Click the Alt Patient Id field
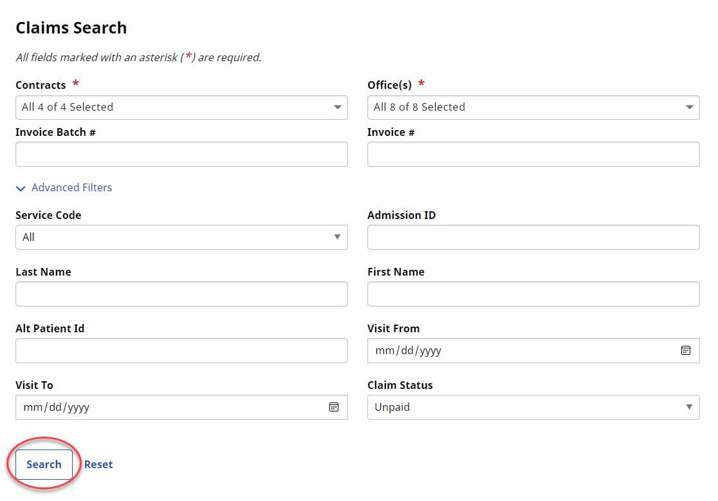718x501 pixels. pos(181,350)
